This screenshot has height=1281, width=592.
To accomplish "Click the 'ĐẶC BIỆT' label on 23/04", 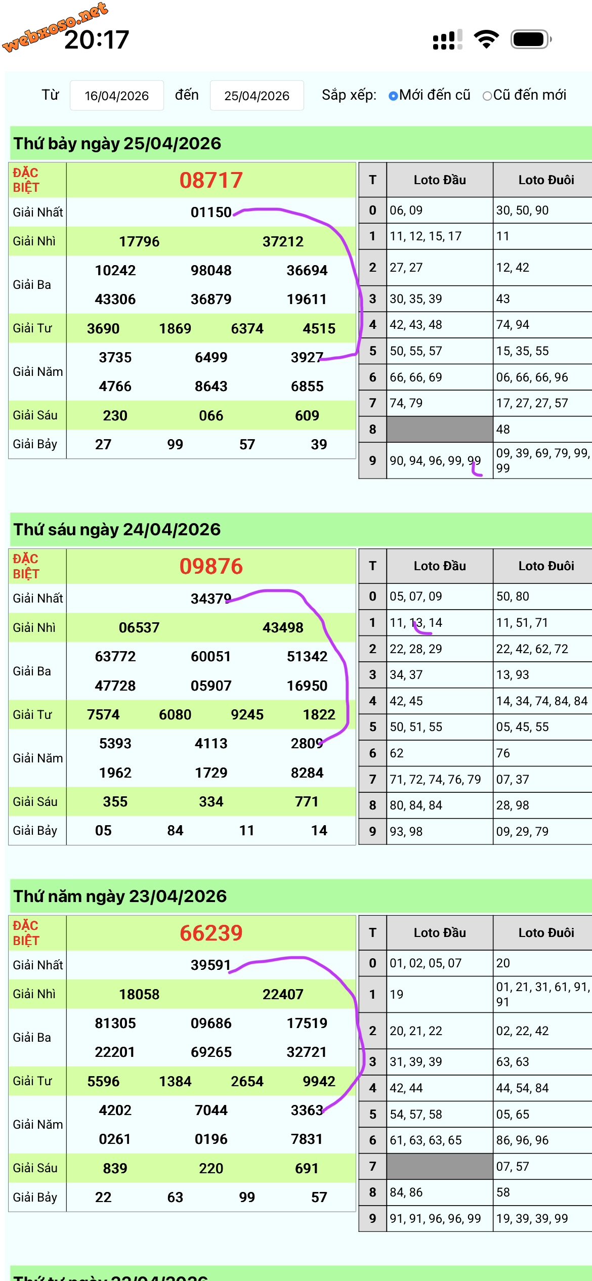I will [x=26, y=933].
